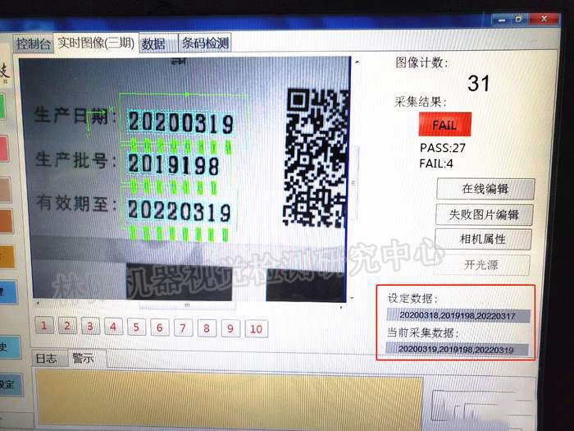This screenshot has height=431, width=574.
Task: Click the 设定数据 value field
Action: pos(458,315)
